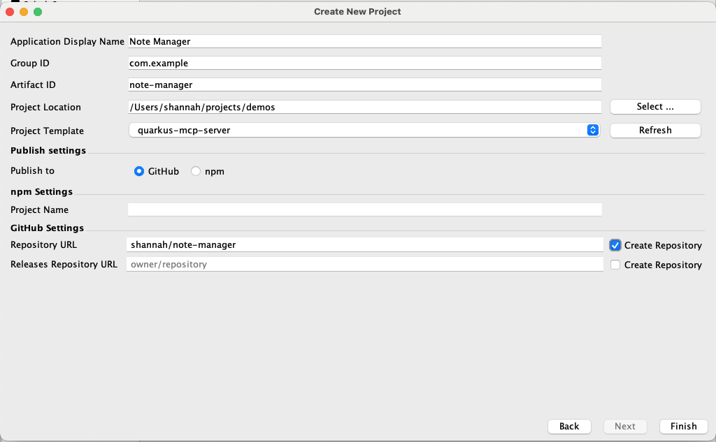Click the Select ... location button
This screenshot has width=716, height=442.
pos(655,107)
